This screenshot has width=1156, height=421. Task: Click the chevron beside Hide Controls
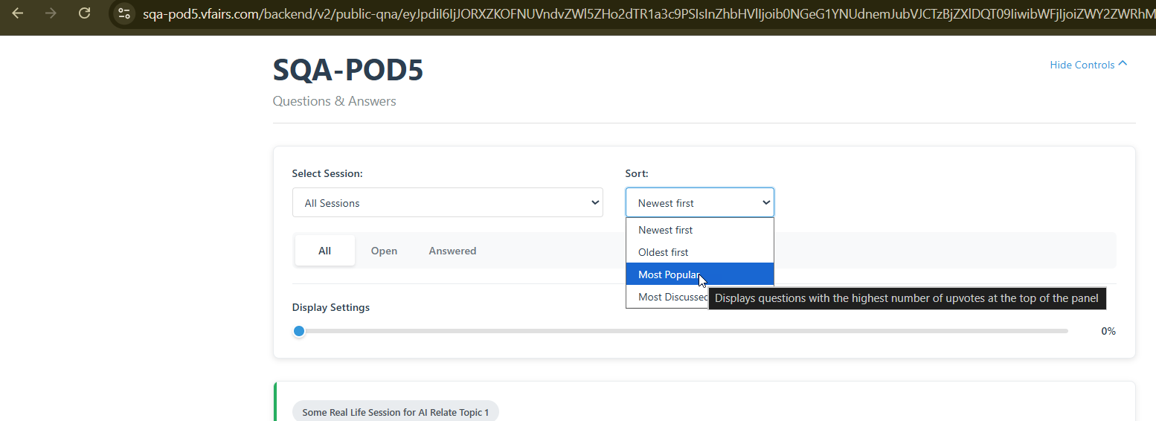point(1123,64)
